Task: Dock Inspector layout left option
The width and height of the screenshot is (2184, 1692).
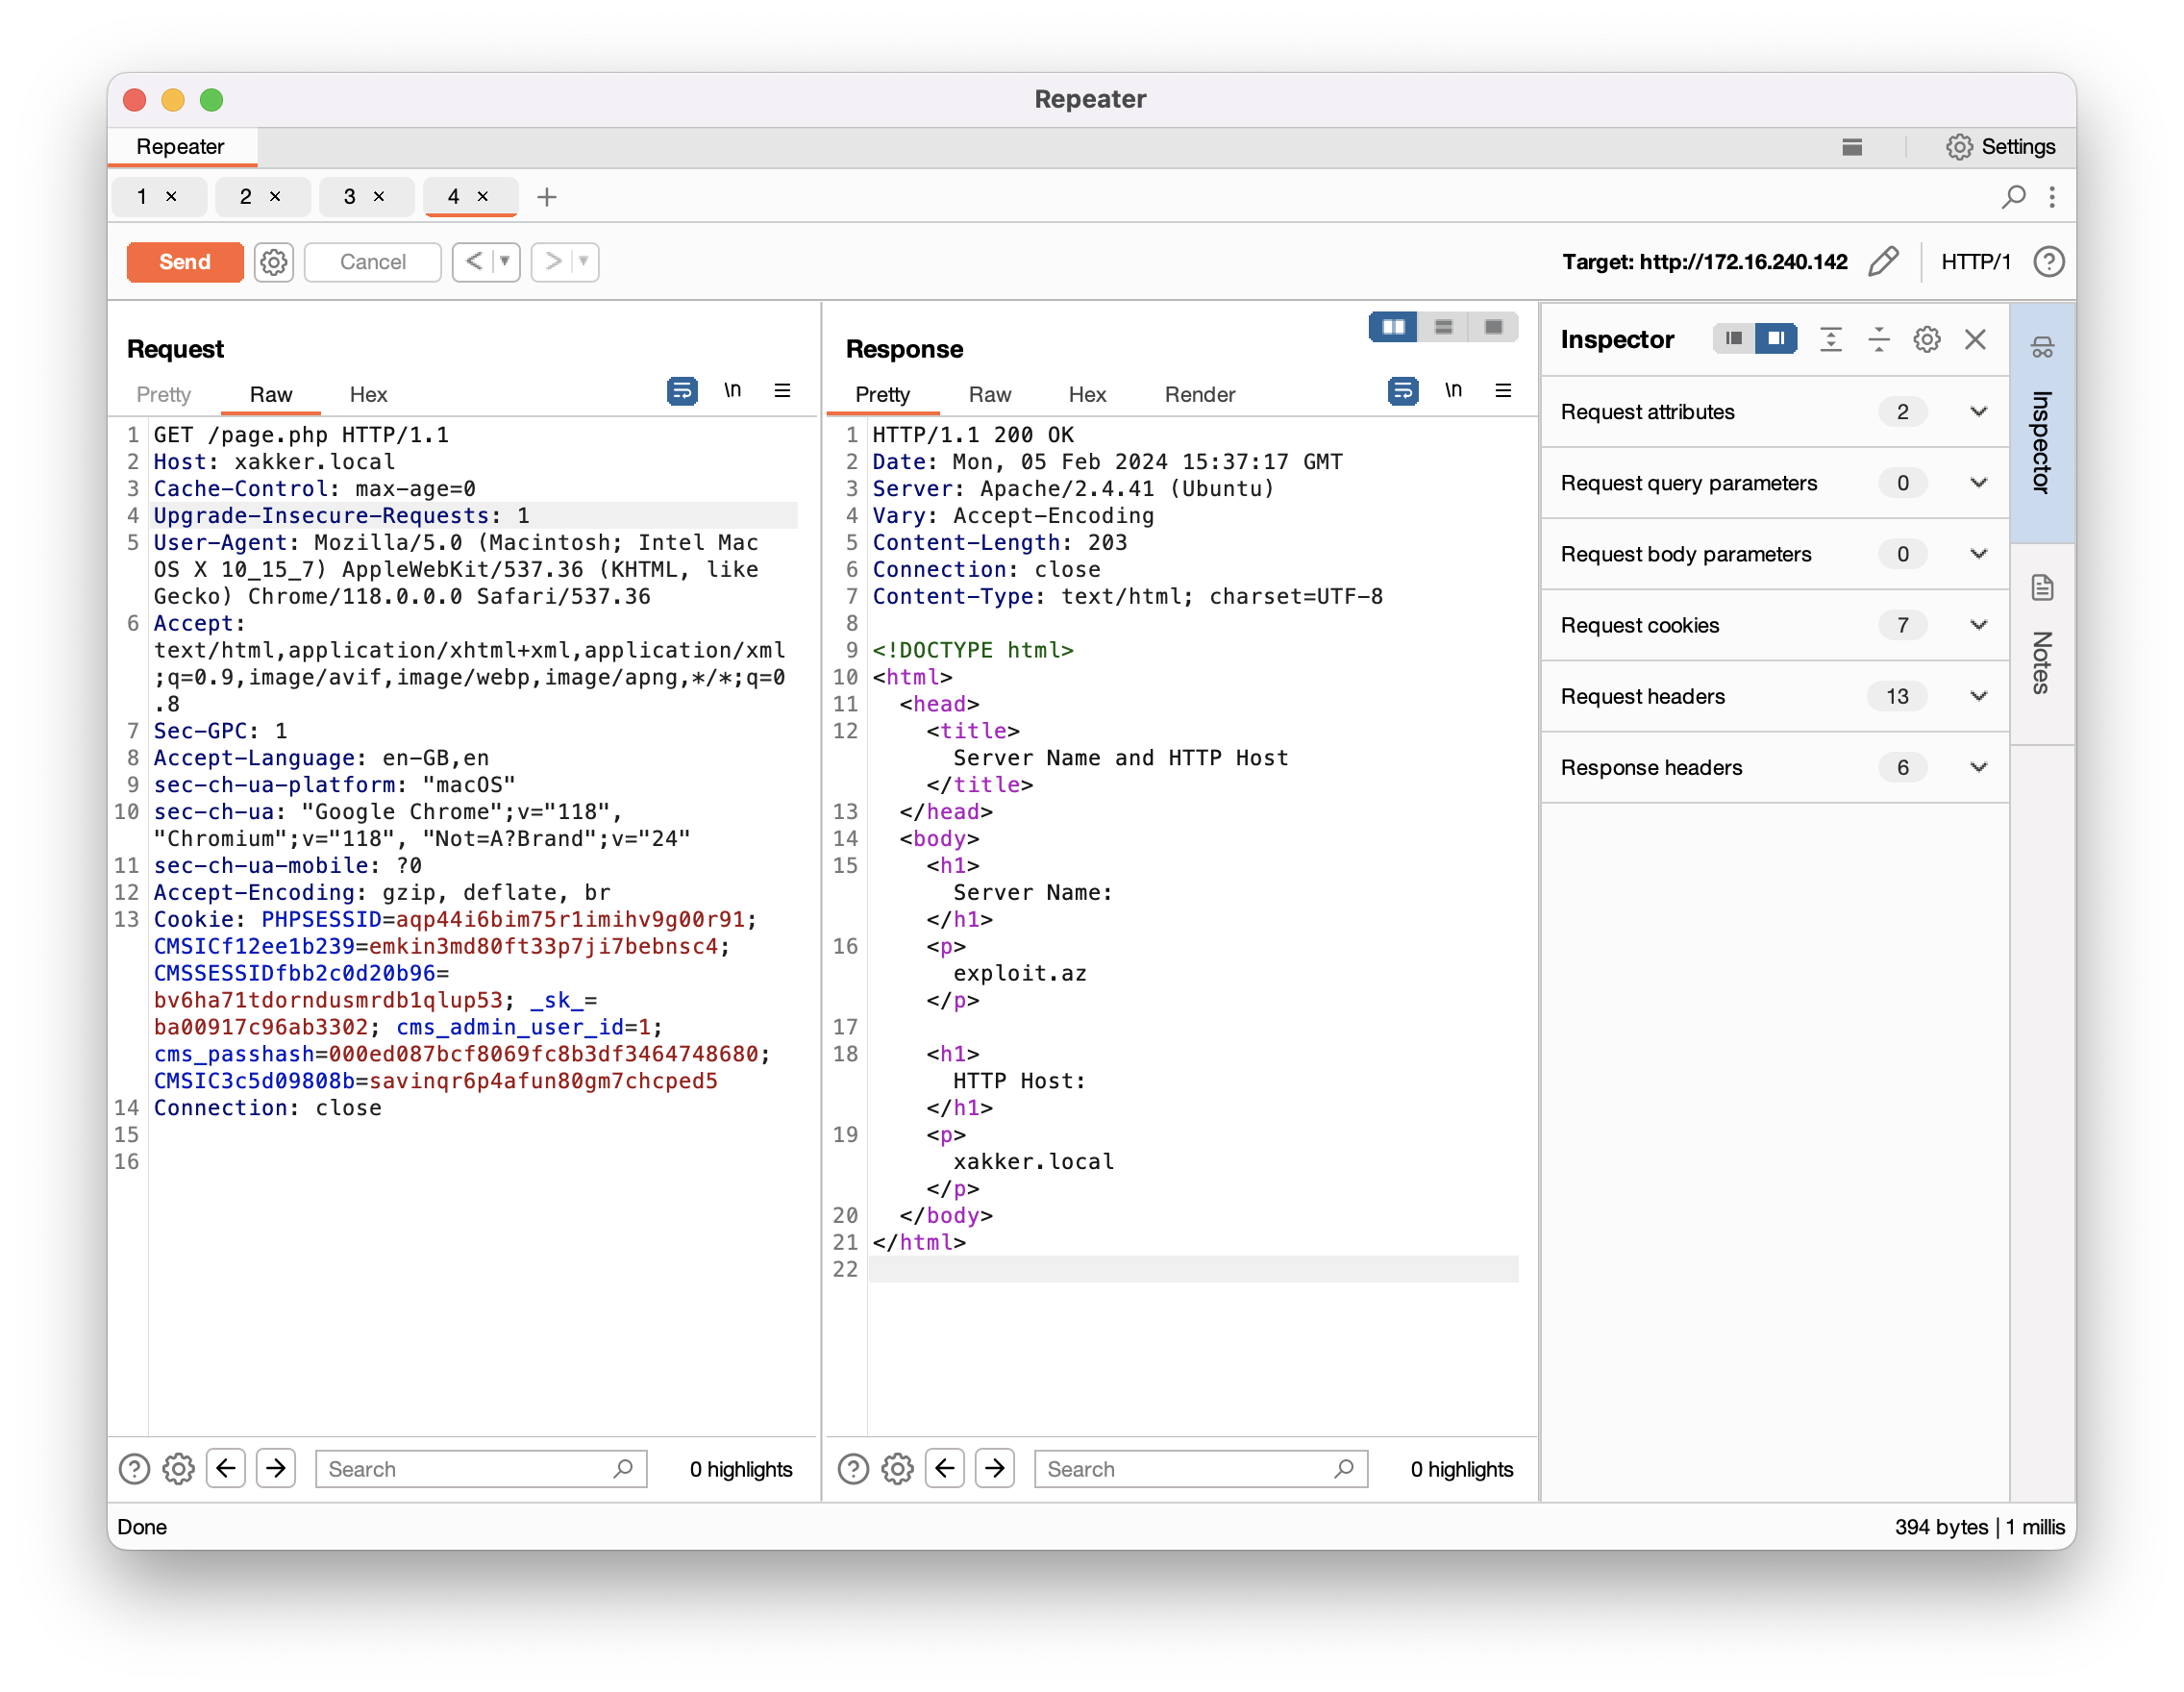Action: pos(1734,339)
